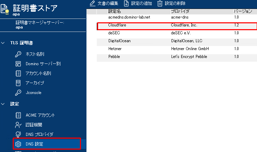Click the DigitalOcean, LLC provider cell
The height and width of the screenshot is (152, 257).
(187, 41)
